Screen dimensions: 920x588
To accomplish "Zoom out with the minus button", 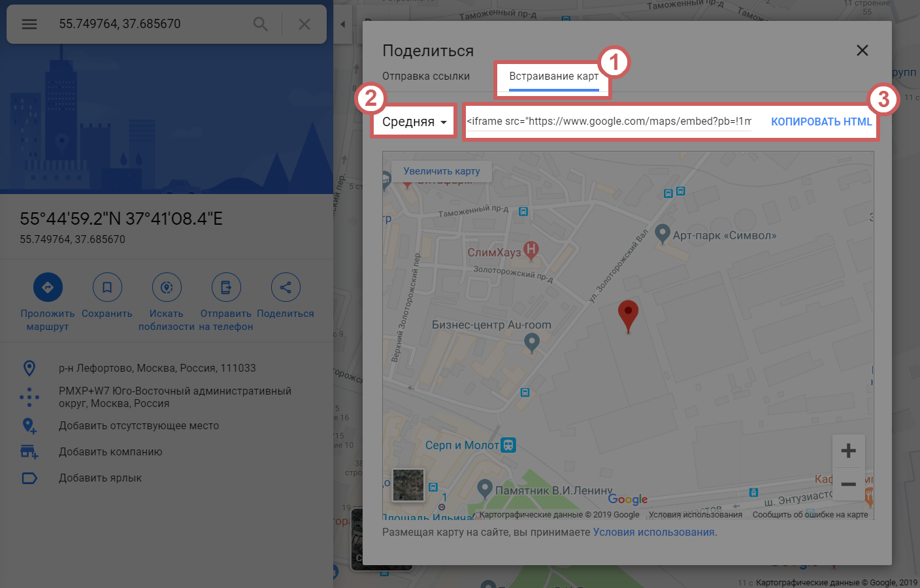I will 848,484.
